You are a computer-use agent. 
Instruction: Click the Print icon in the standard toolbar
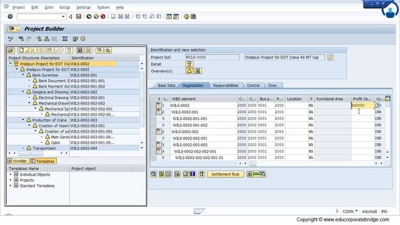point(113,17)
